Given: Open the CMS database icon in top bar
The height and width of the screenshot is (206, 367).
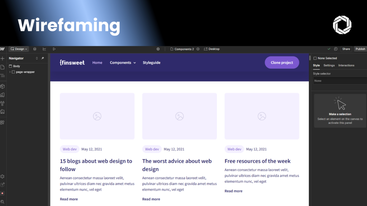Looking at the screenshot, I should coord(35,49).
